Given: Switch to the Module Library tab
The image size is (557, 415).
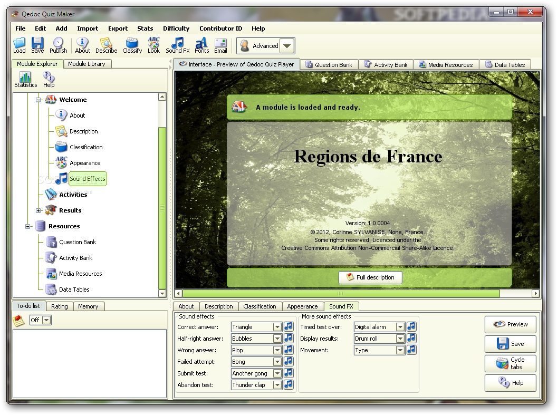Looking at the screenshot, I should pos(88,64).
